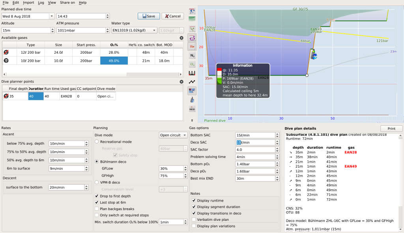Toggle the heart rate display icon
The width and height of the screenshot is (404, 233).
(x=192, y=82)
